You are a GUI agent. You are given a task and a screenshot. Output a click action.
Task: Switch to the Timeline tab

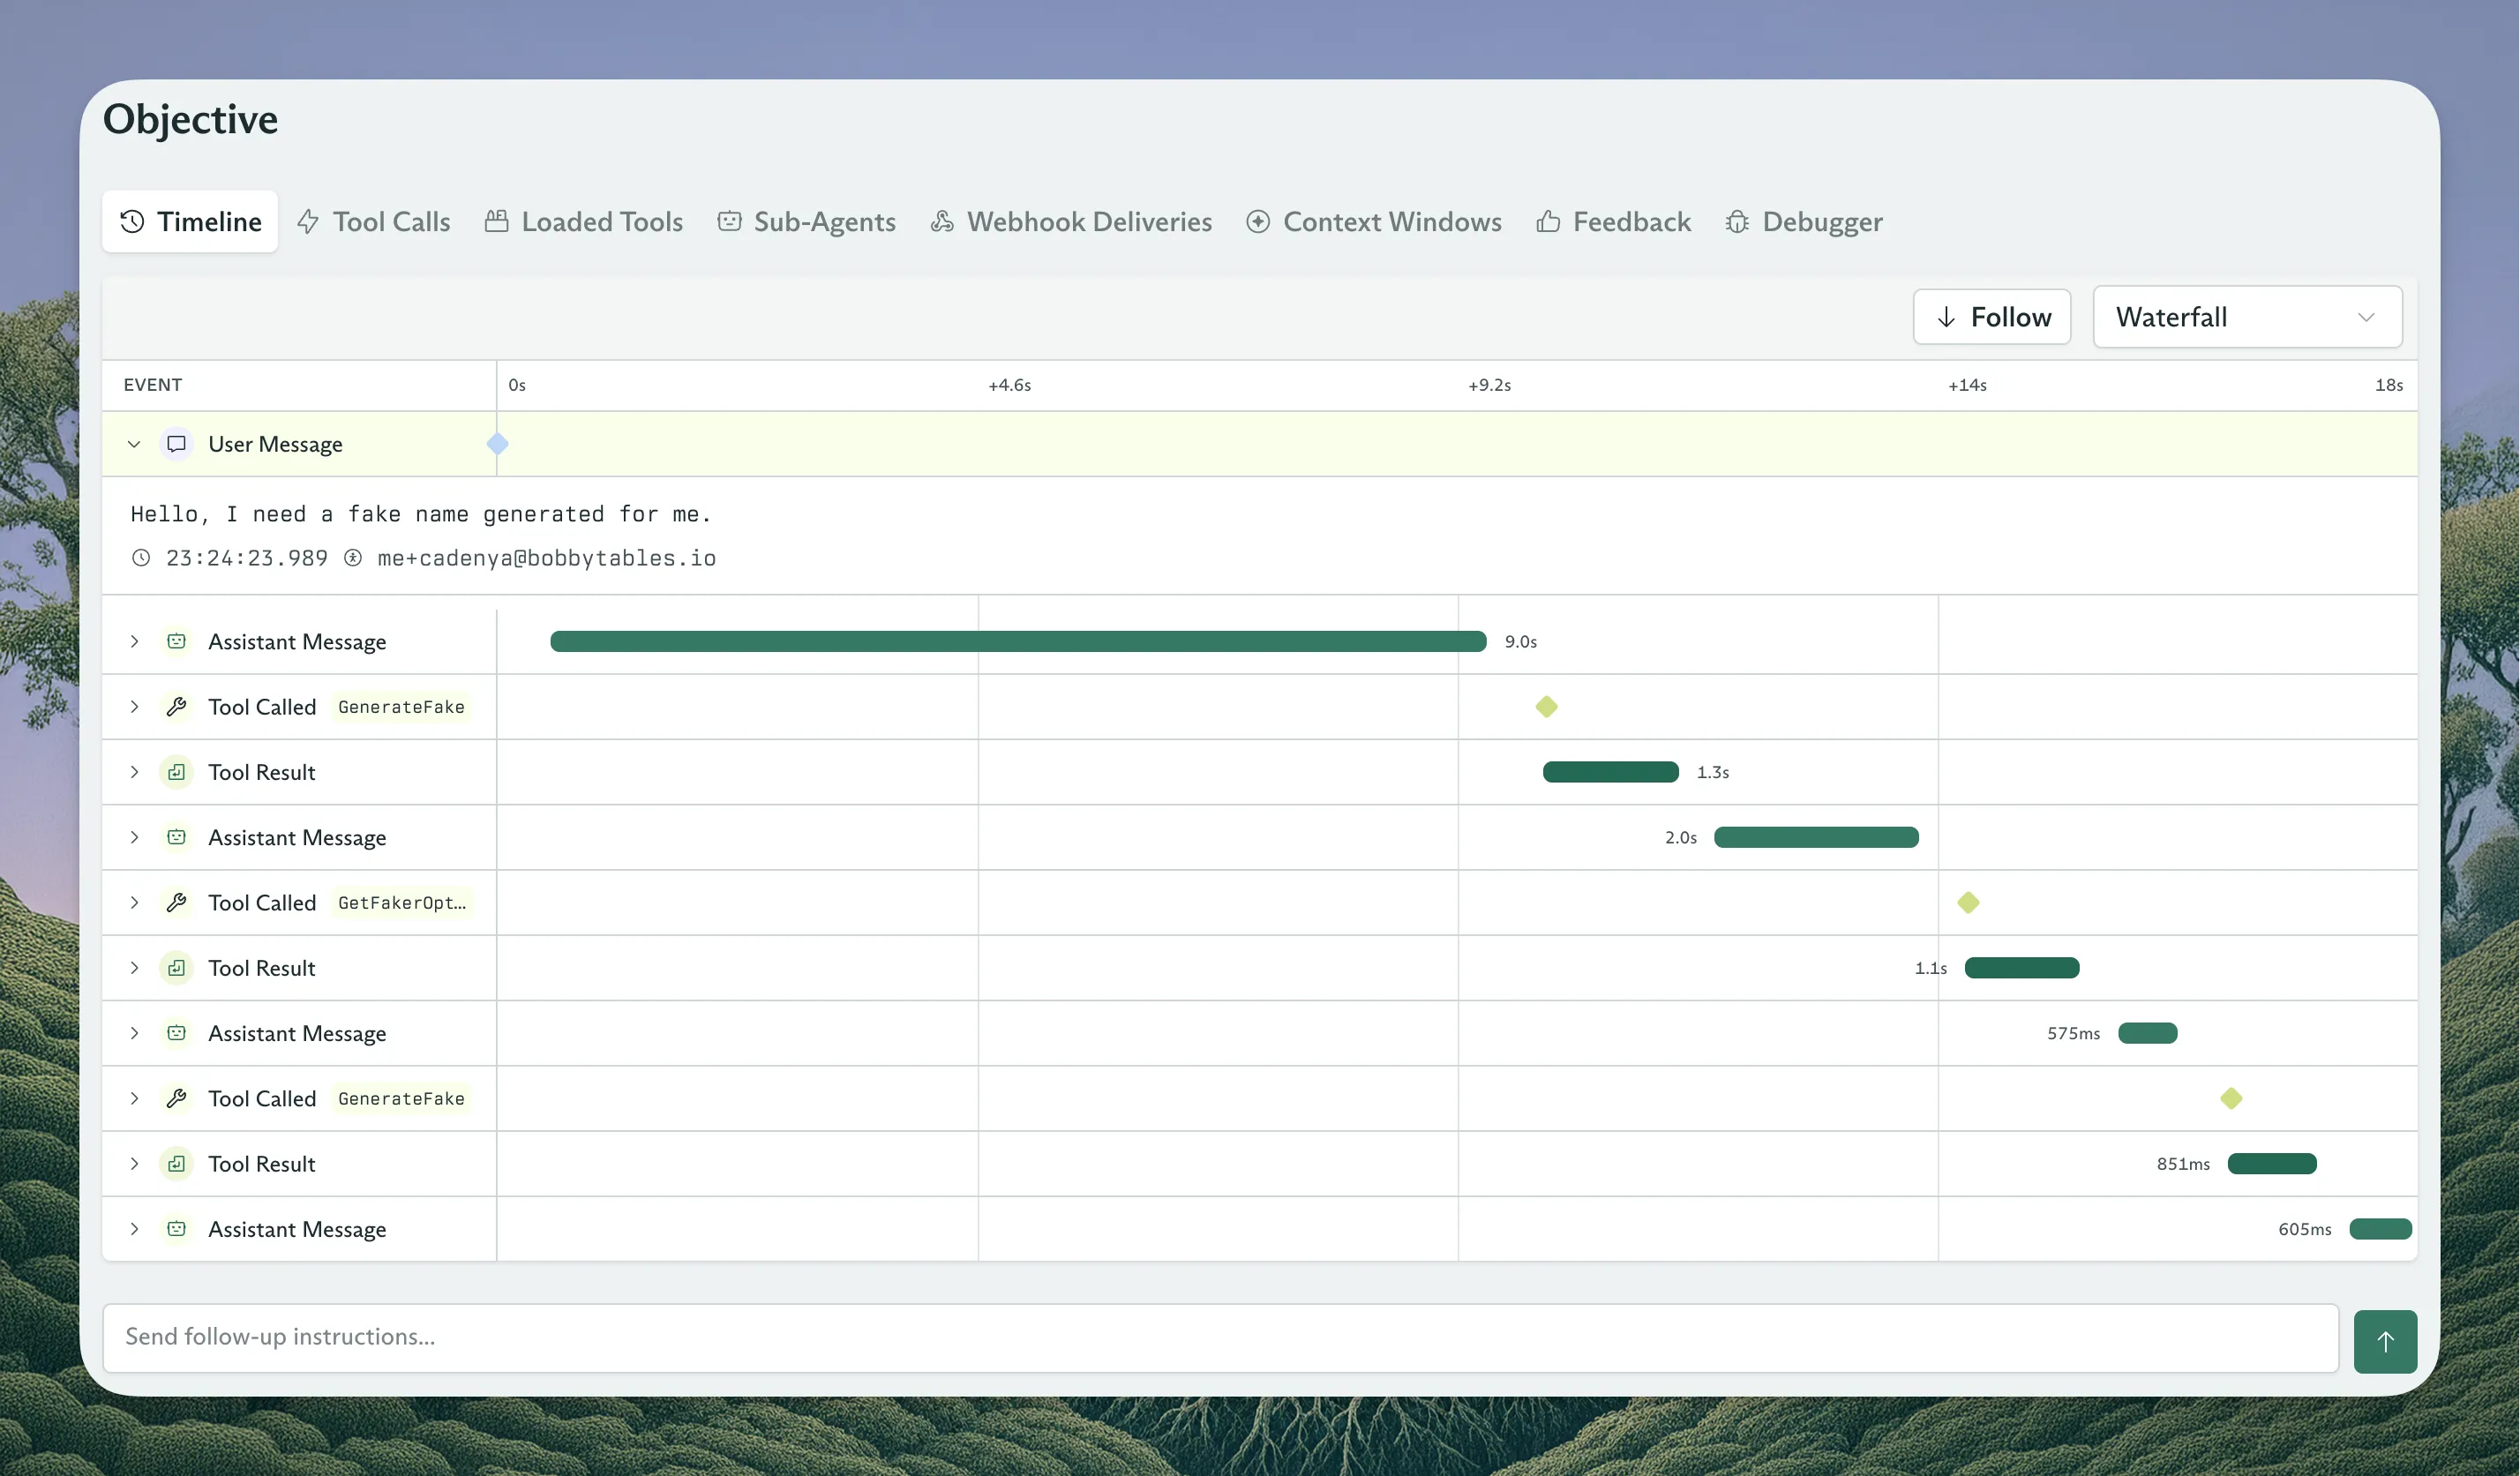(x=190, y=221)
